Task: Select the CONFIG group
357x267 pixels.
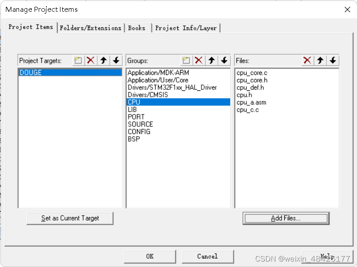Action: coord(178,132)
